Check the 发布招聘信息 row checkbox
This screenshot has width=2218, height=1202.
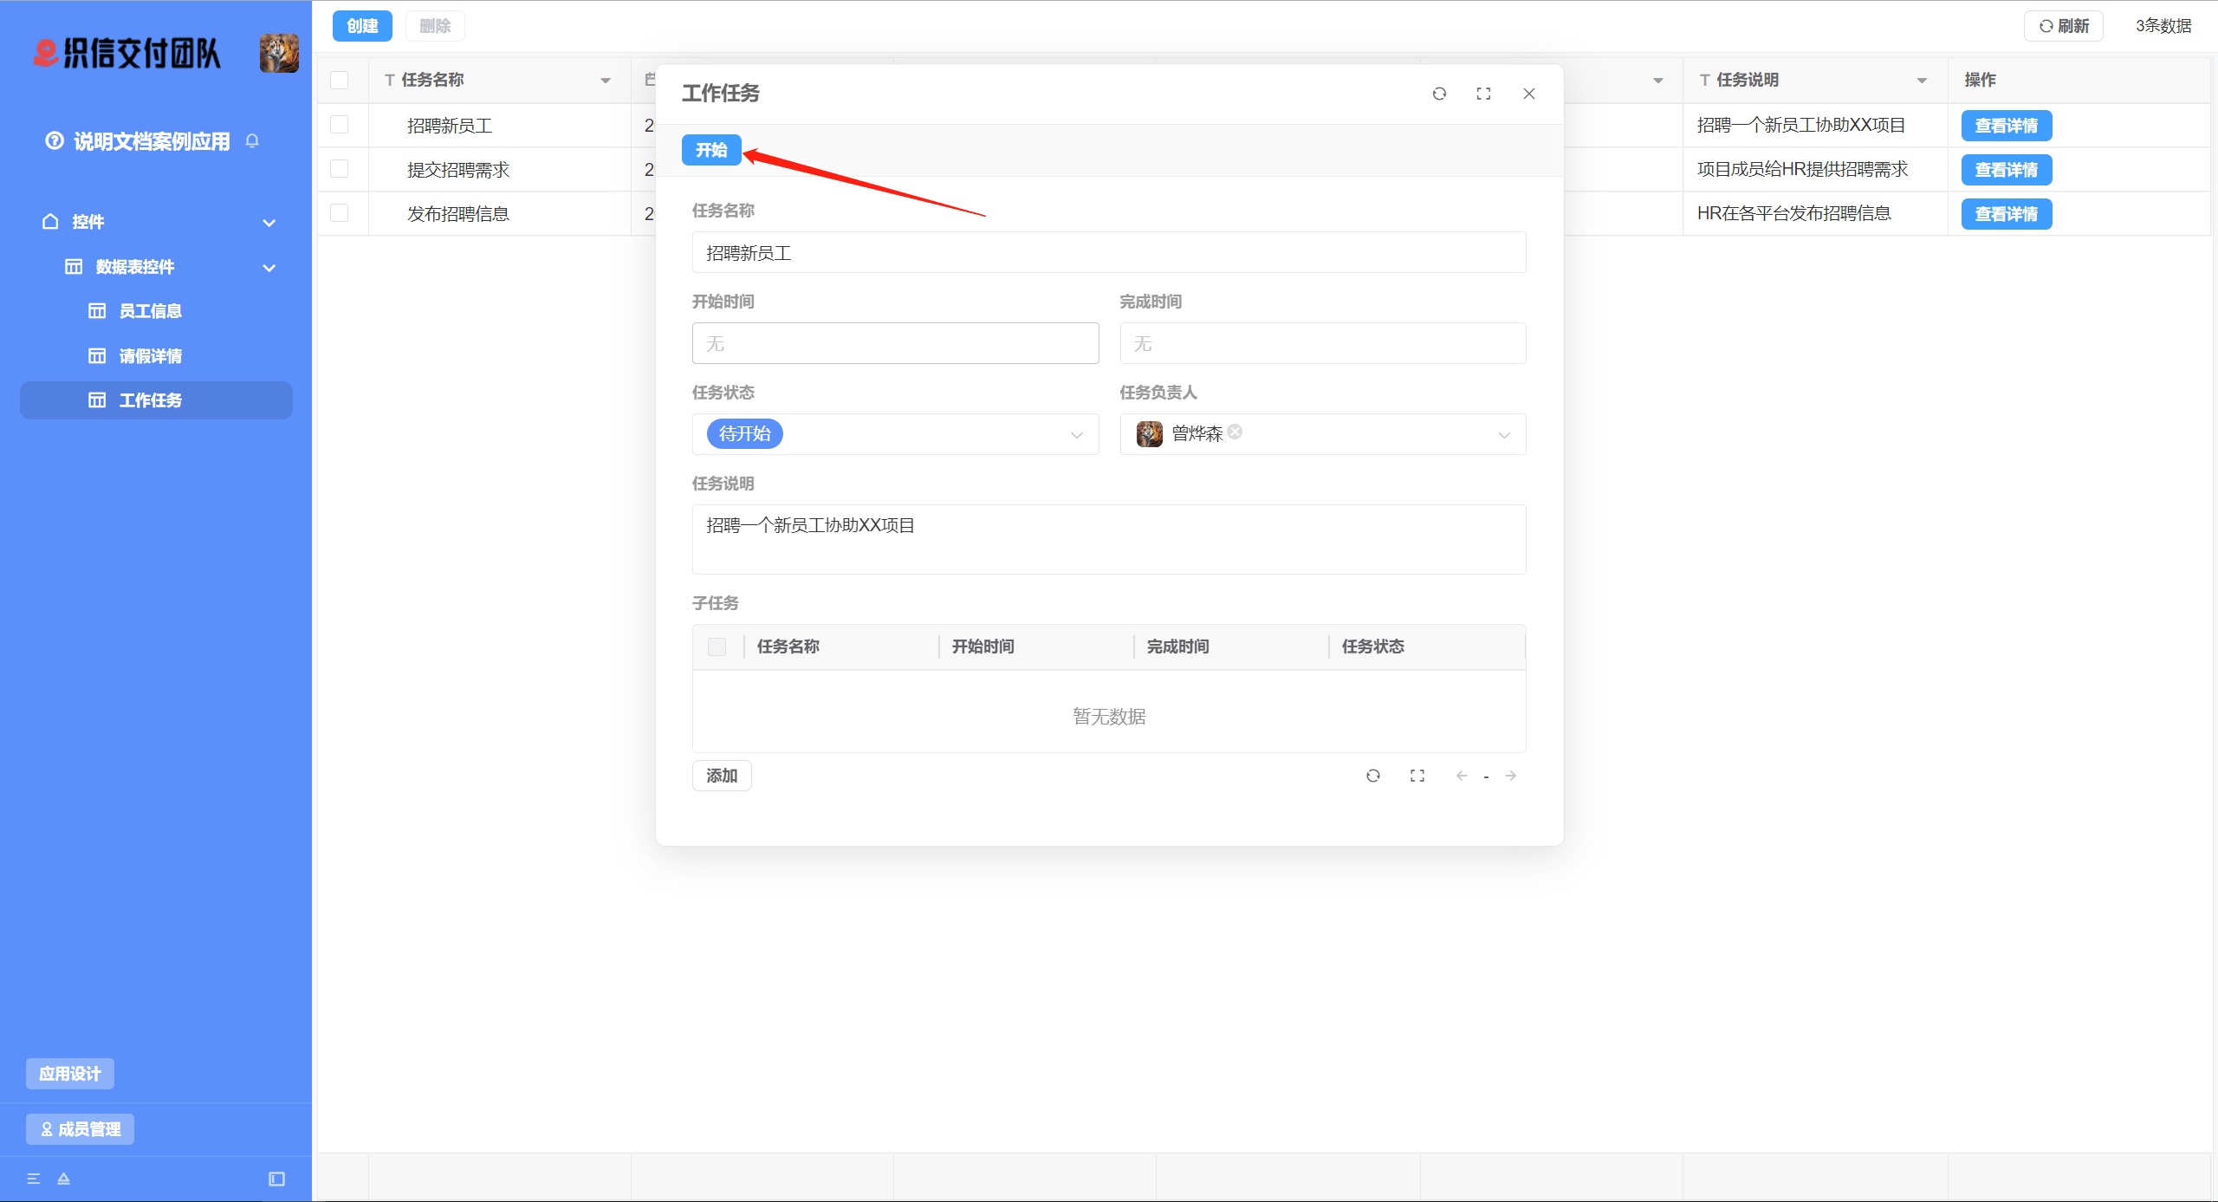pos(340,213)
